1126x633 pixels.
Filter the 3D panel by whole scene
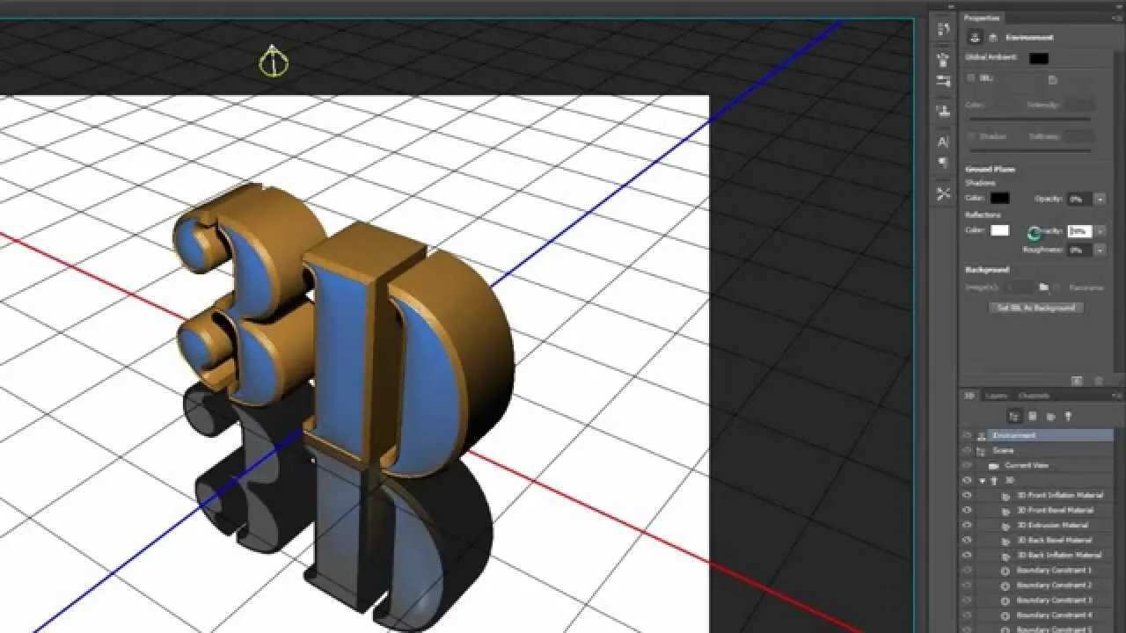1014,416
